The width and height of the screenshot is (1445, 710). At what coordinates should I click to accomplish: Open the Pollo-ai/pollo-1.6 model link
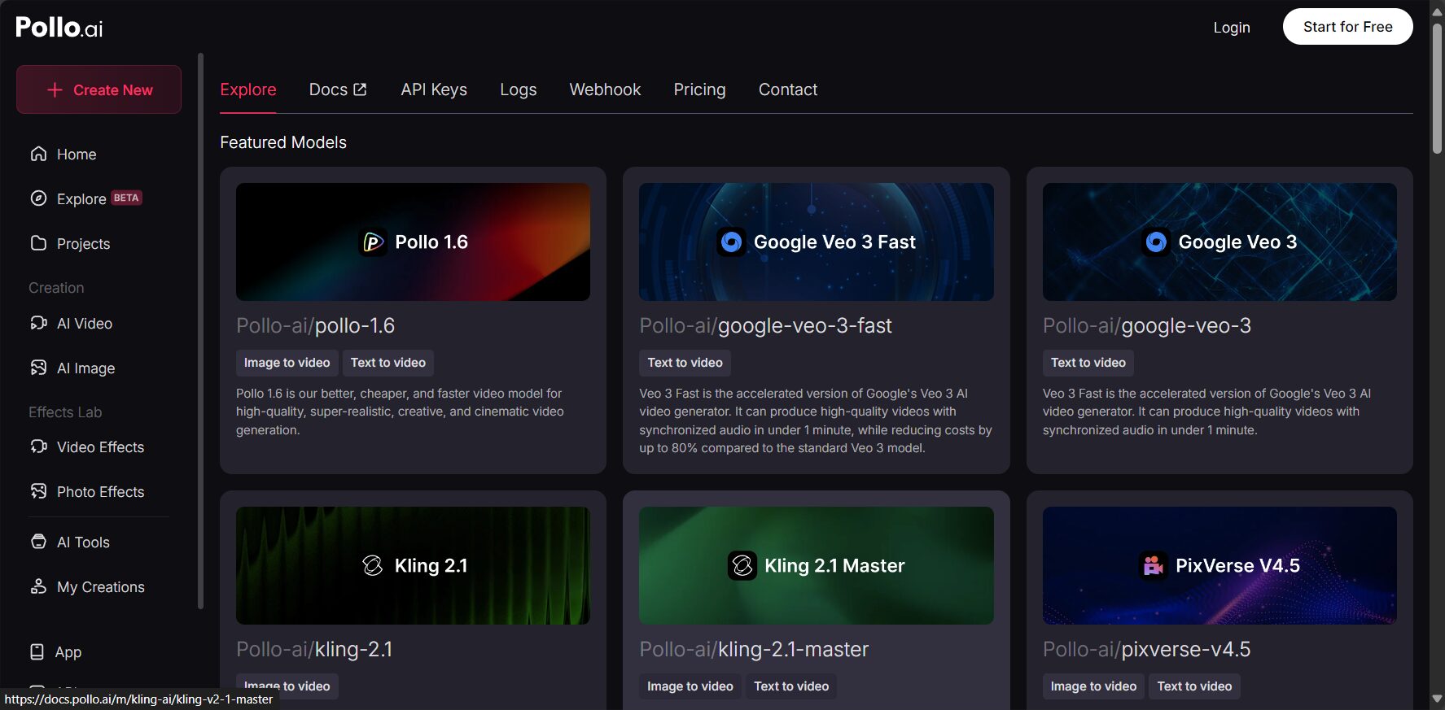click(315, 325)
